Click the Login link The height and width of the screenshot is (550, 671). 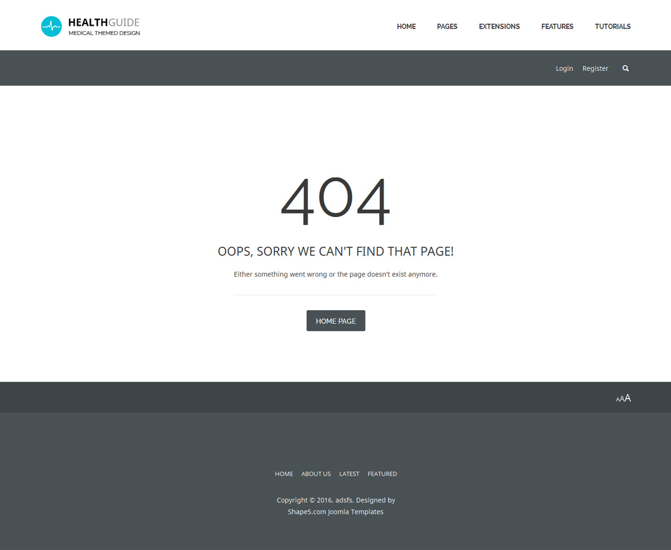pos(564,68)
